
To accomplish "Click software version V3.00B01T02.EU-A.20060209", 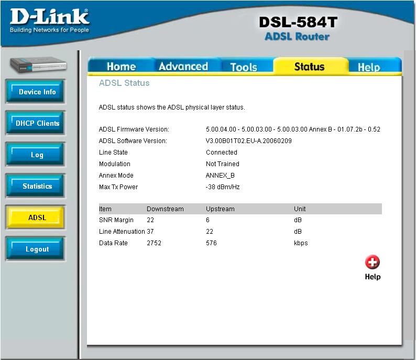I will point(248,140).
